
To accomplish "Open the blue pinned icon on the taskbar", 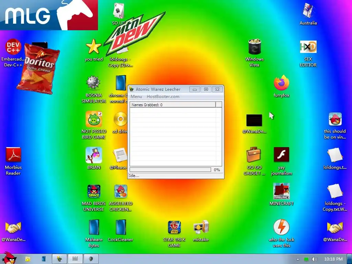I will coord(44,259).
